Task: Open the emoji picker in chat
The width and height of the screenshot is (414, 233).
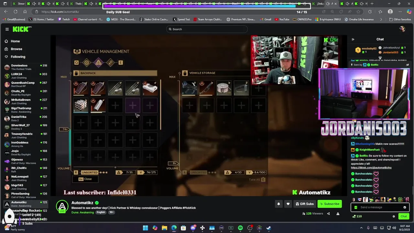Action: tap(405, 207)
